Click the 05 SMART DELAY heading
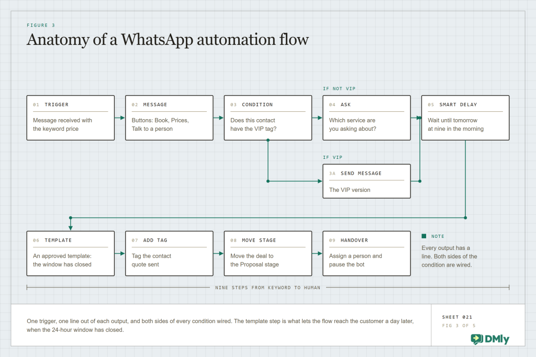536x357 pixels. [x=452, y=105]
